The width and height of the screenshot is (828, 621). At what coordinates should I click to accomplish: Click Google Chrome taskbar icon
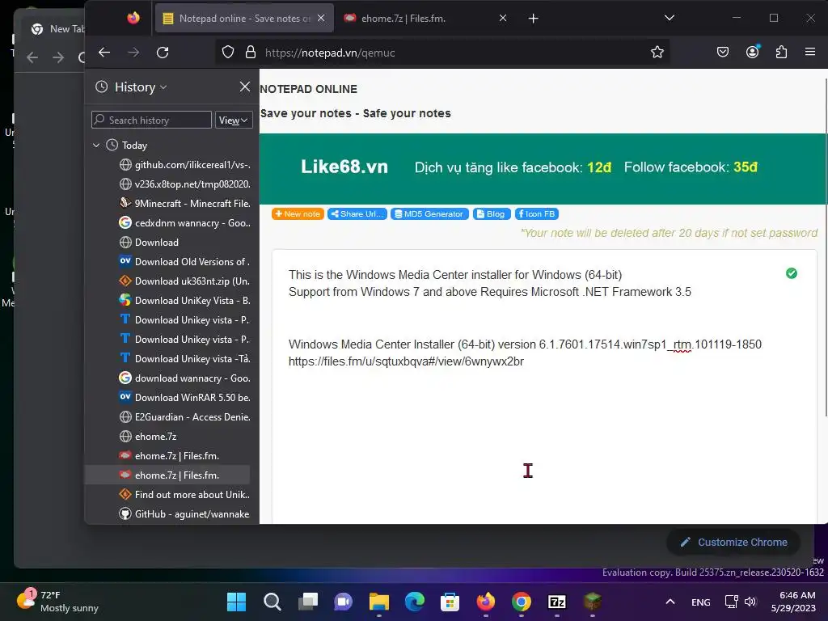point(522,602)
